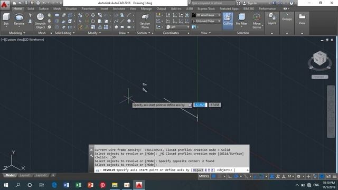Screen dimensions: 338x190
Task: Open the Model layout tab
Action: click(10, 175)
